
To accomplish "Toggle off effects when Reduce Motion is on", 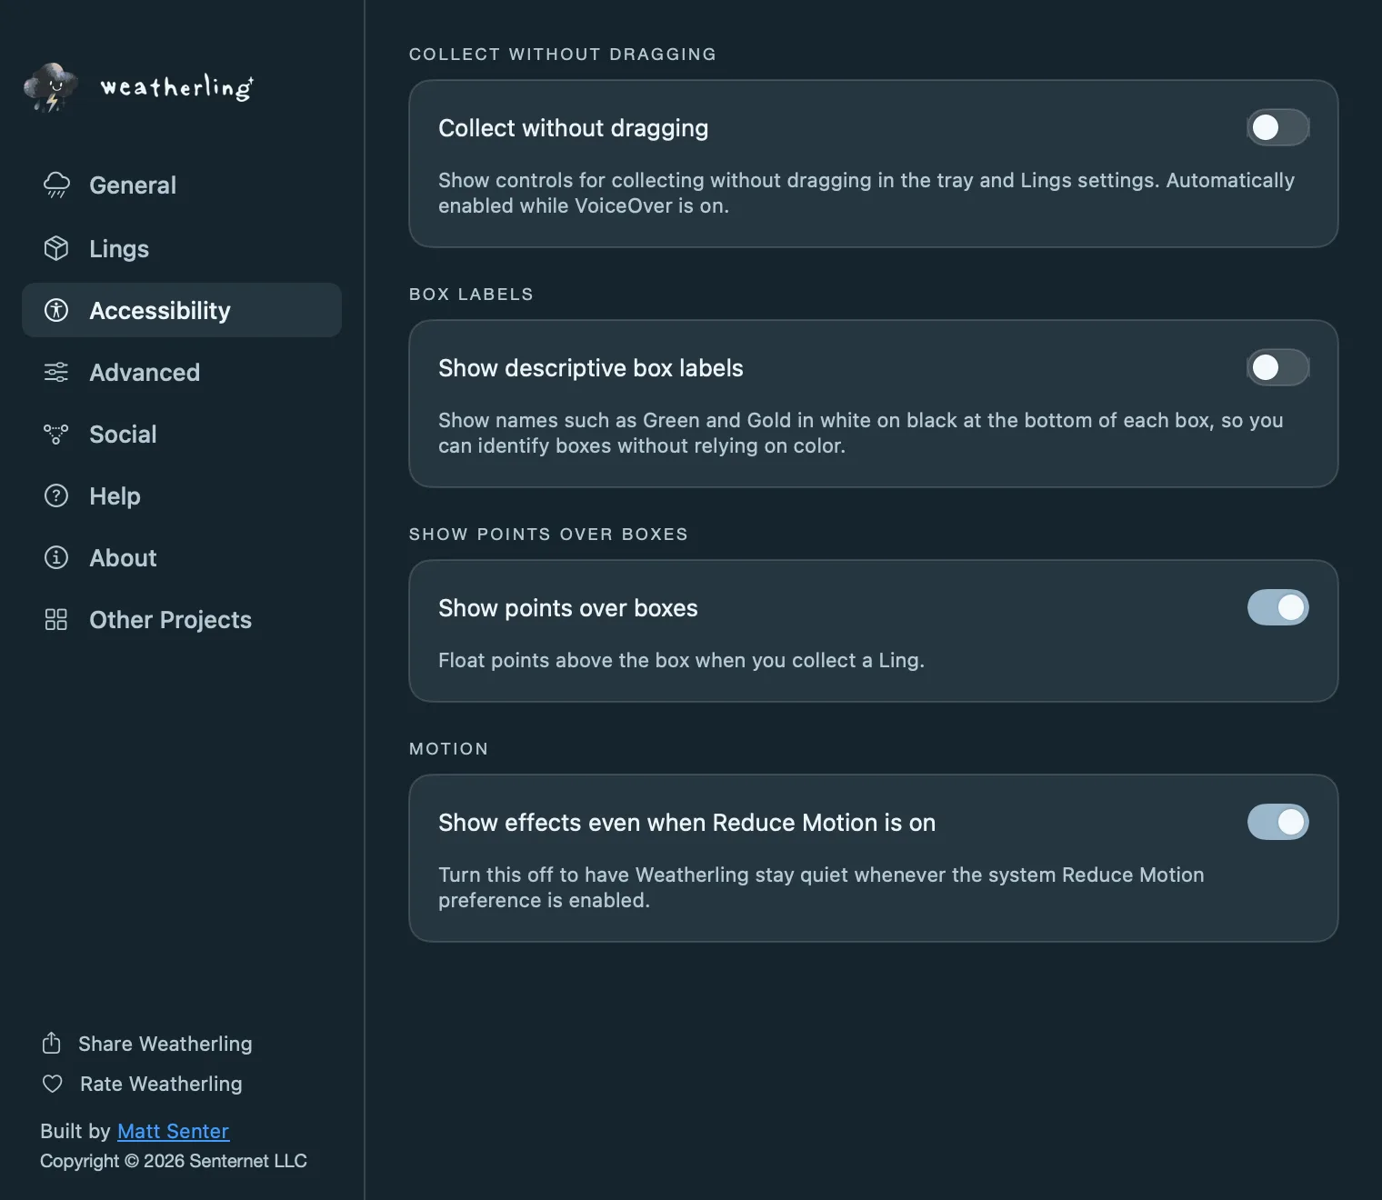I will click(1277, 822).
